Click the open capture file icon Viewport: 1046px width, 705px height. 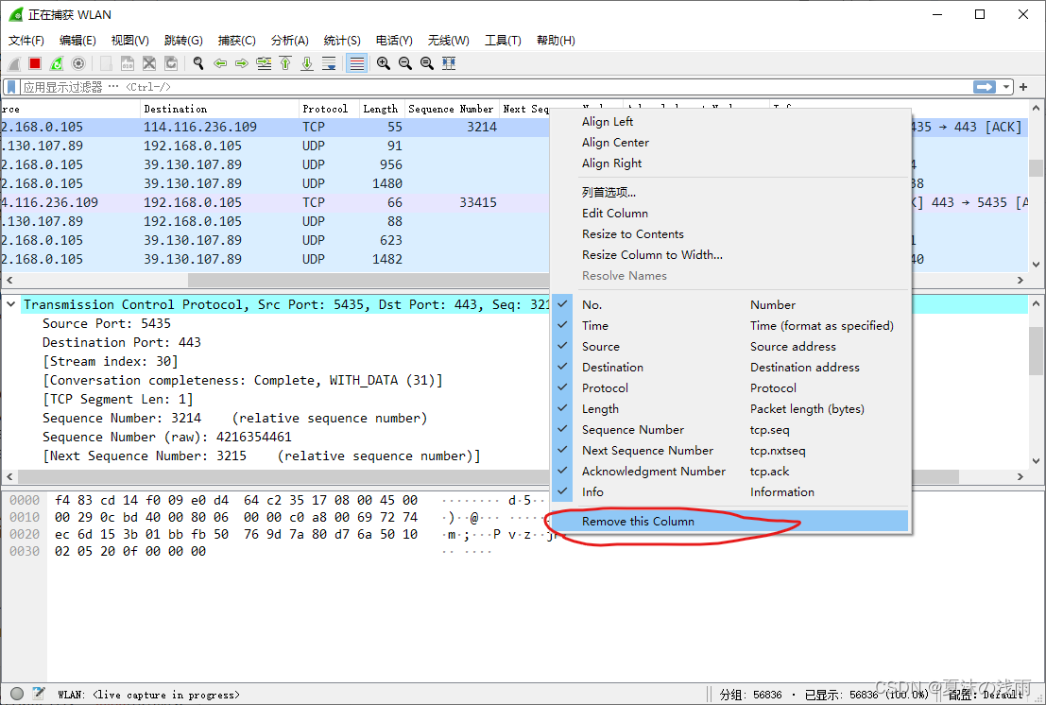pyautogui.click(x=106, y=63)
